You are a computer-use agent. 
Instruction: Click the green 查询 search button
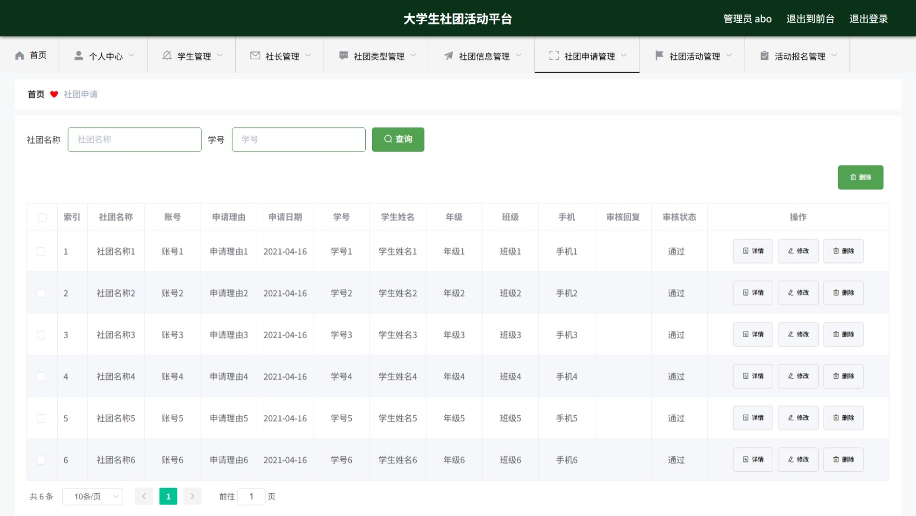(x=398, y=139)
